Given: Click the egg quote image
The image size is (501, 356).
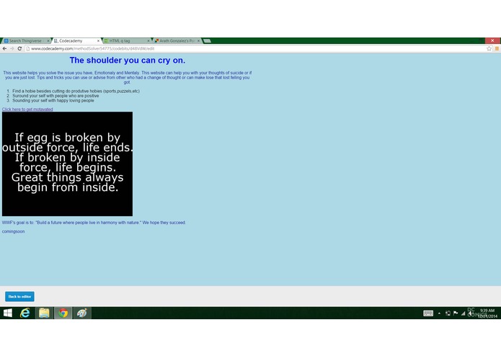Looking at the screenshot, I should (68, 164).
